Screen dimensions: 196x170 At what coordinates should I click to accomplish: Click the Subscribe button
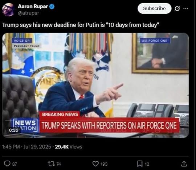tap(154, 8)
